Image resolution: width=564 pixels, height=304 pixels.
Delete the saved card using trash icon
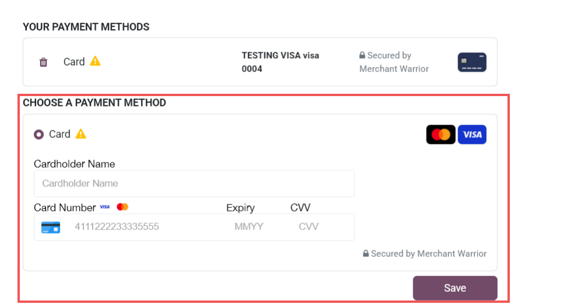pos(43,62)
